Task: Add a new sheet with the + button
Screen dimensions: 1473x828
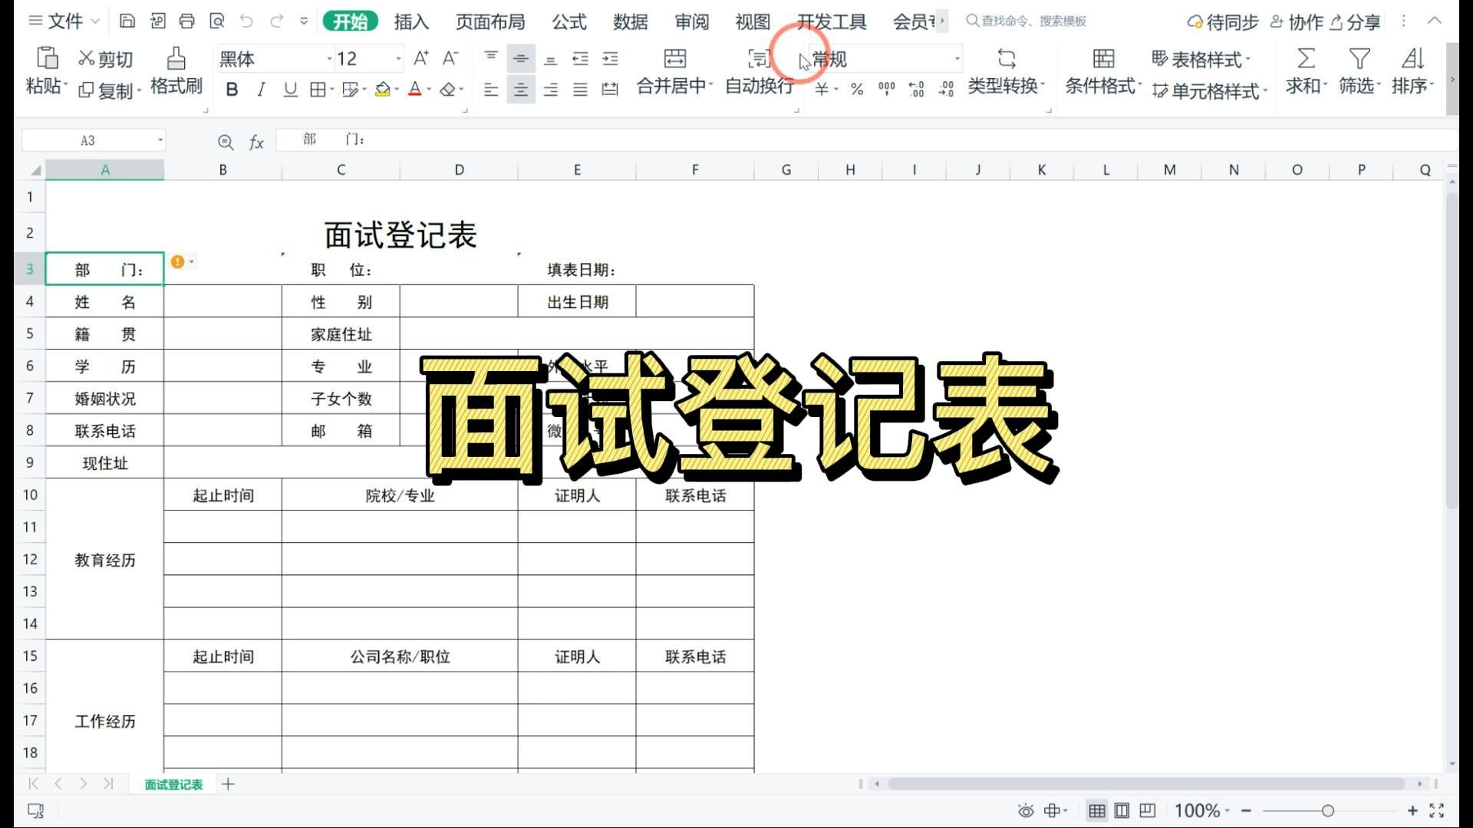Action: (228, 784)
